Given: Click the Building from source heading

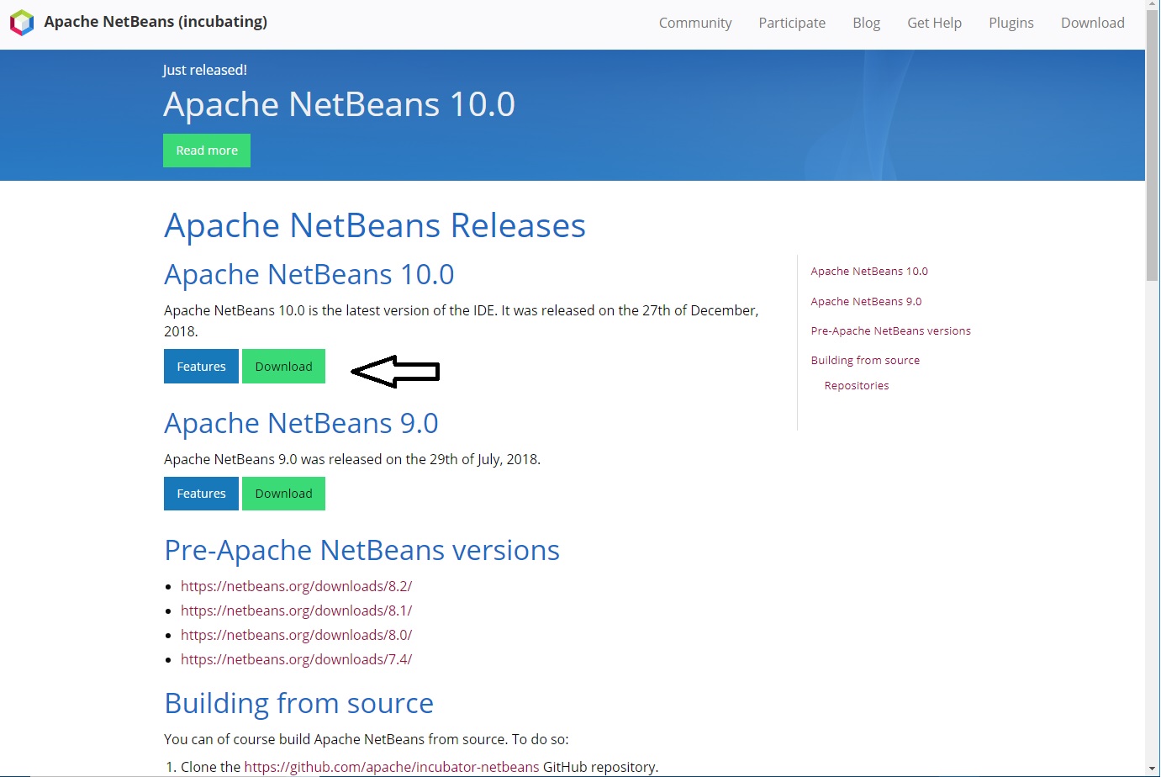Looking at the screenshot, I should pos(299,703).
